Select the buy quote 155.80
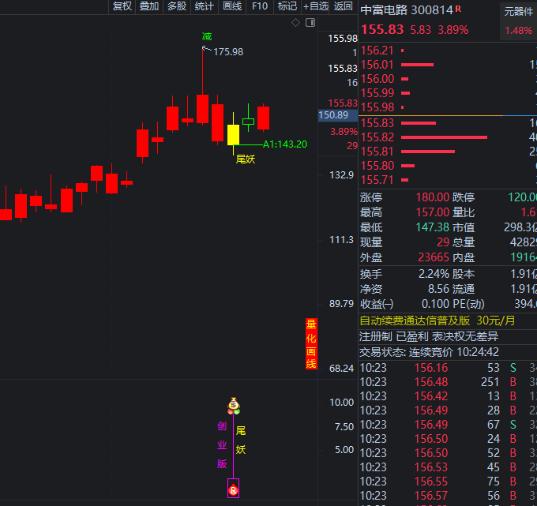The height and width of the screenshot is (506, 537). pos(447,166)
